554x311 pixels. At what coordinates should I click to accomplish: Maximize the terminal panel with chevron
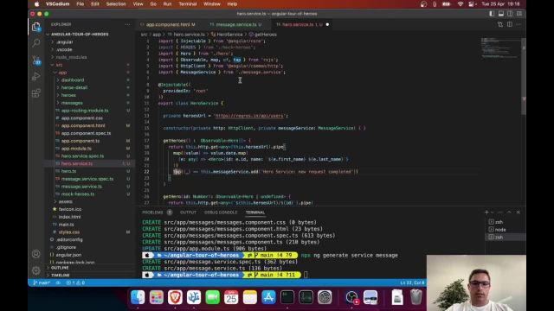coord(509,213)
